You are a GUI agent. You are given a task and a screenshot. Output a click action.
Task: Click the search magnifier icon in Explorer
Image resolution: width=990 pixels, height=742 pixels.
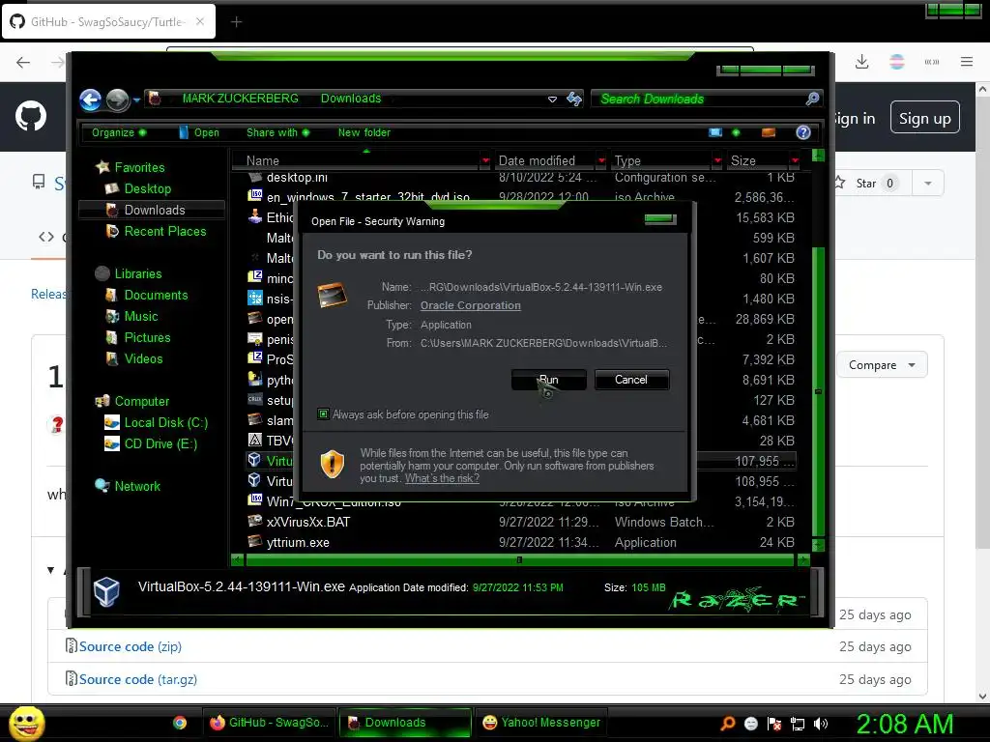pos(812,99)
